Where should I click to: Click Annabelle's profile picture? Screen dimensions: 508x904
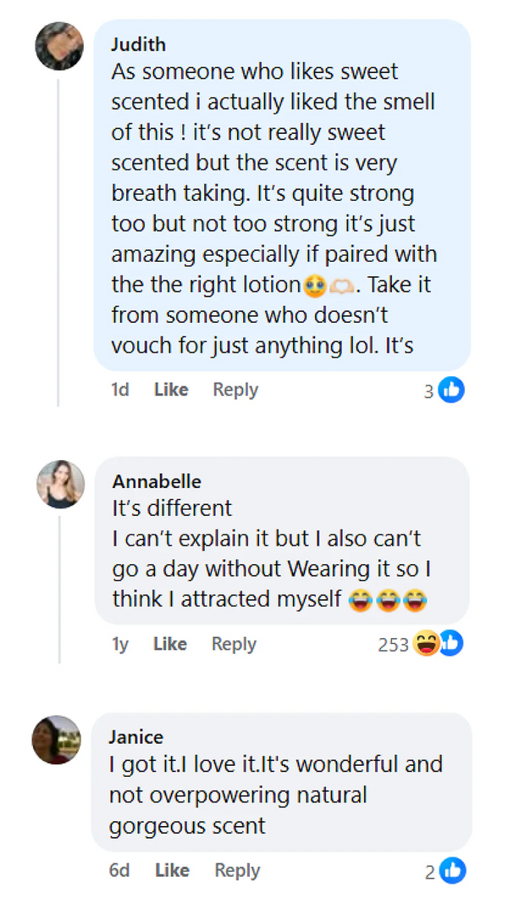60,485
